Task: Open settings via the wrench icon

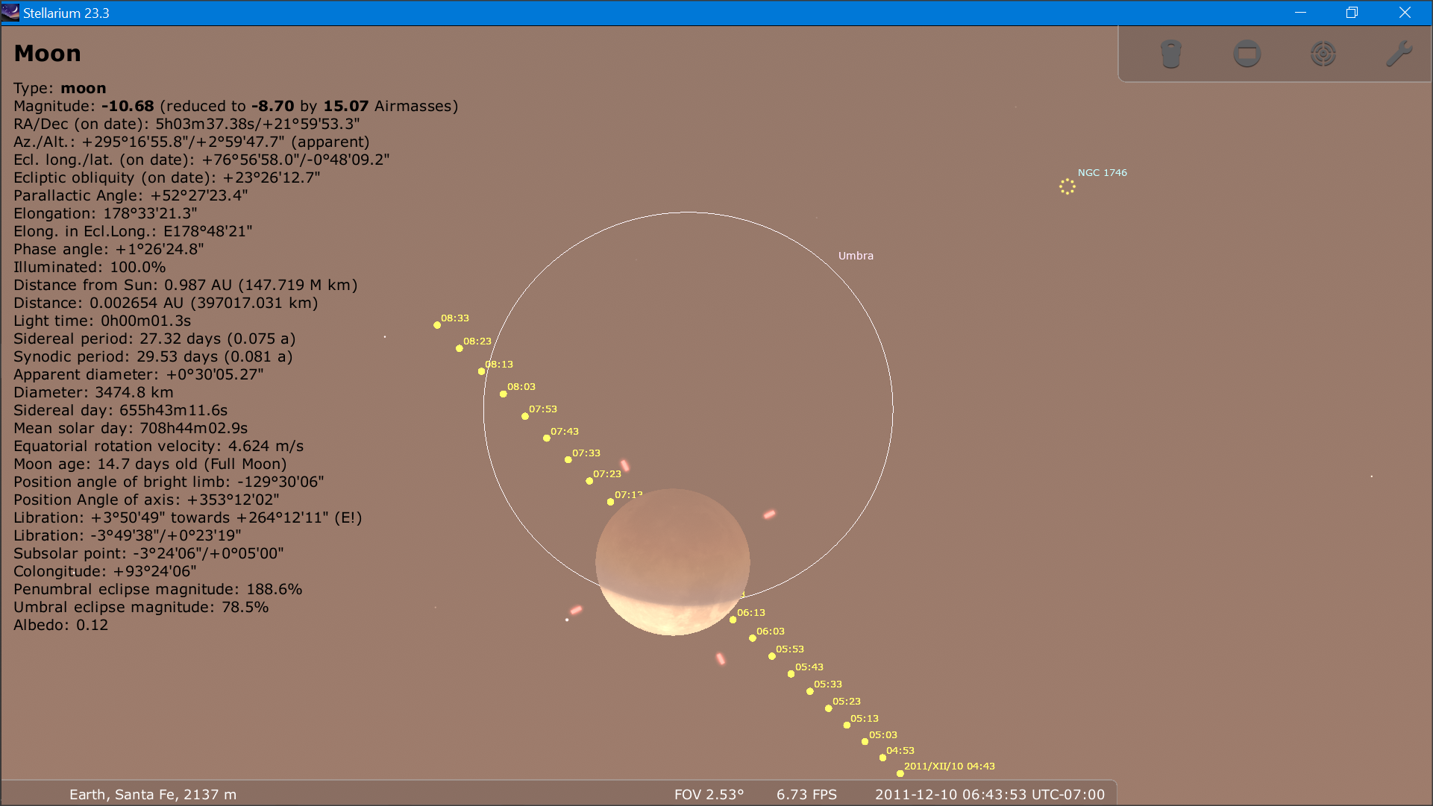Action: (1401, 52)
